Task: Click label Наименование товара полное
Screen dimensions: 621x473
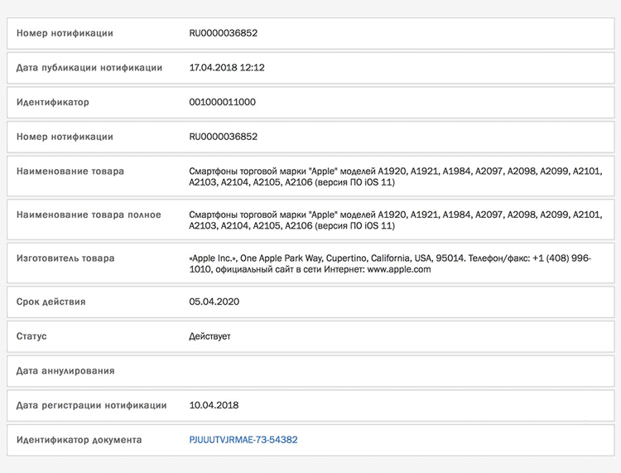Action: (x=89, y=215)
